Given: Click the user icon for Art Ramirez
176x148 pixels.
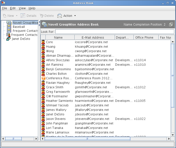Looking at the screenshot, I should point(43,65).
